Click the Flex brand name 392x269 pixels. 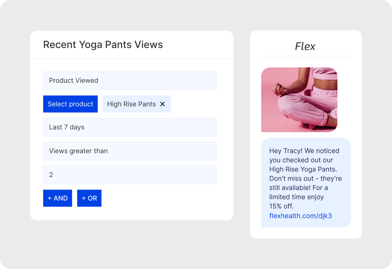(305, 46)
